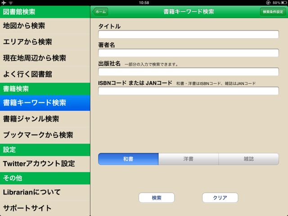288x216 pixels.
Task: Open 検索条件設定 settings button
Action: tap(273, 12)
